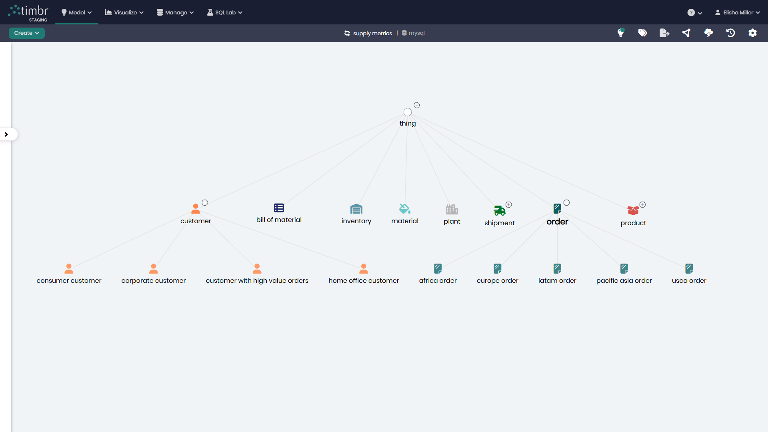This screenshot has height=432, width=768.
Task: Open the Visualize menu
Action: 123,12
